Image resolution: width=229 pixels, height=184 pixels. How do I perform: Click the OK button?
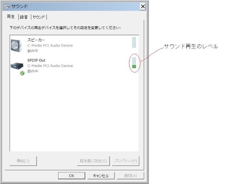71,176
